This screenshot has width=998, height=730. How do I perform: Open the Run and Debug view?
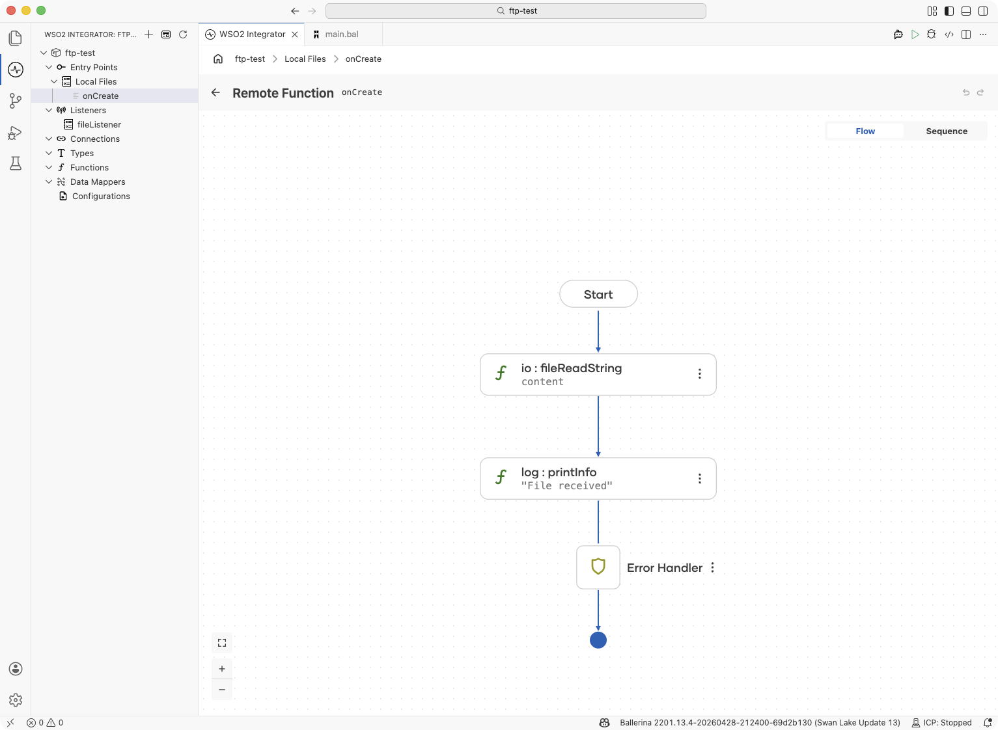[x=16, y=133]
